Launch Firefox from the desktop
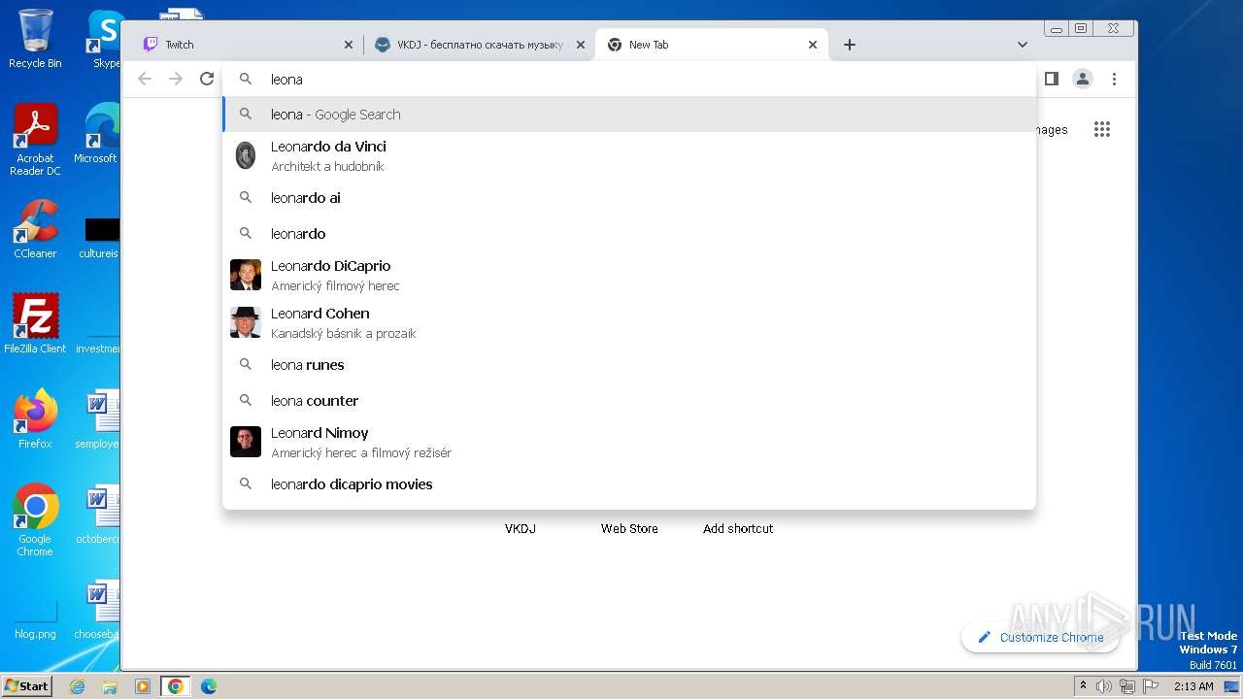This screenshot has width=1243, height=699. point(35,419)
